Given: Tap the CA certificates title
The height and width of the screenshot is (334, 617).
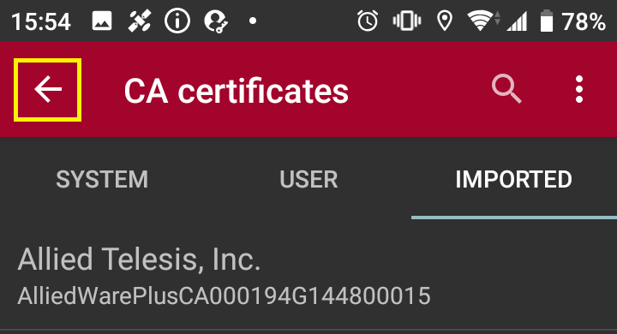Looking at the screenshot, I should 237,92.
